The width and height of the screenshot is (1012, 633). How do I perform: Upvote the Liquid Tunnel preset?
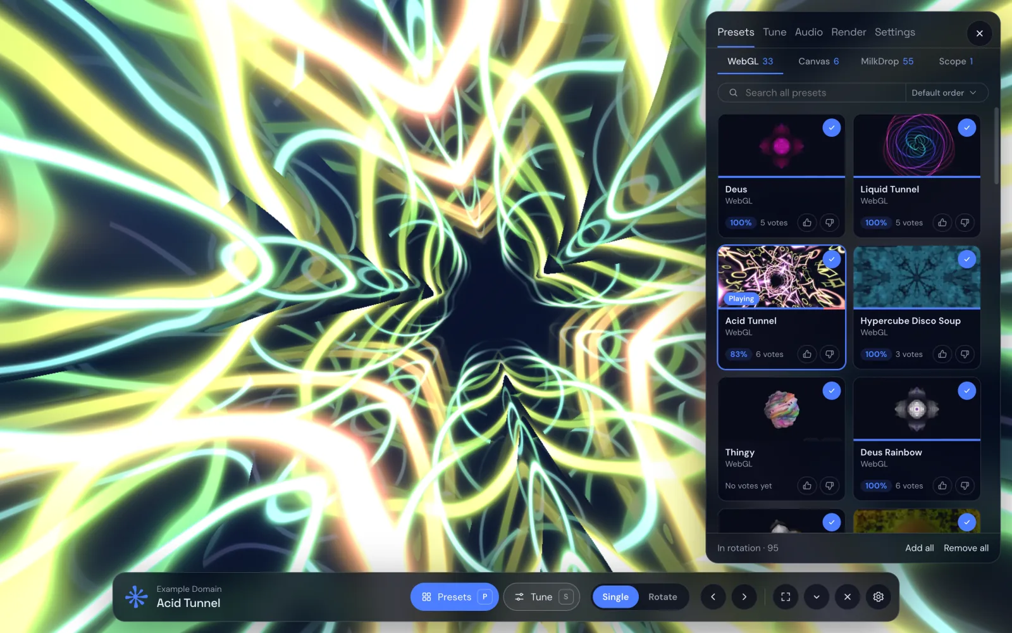[x=942, y=223]
